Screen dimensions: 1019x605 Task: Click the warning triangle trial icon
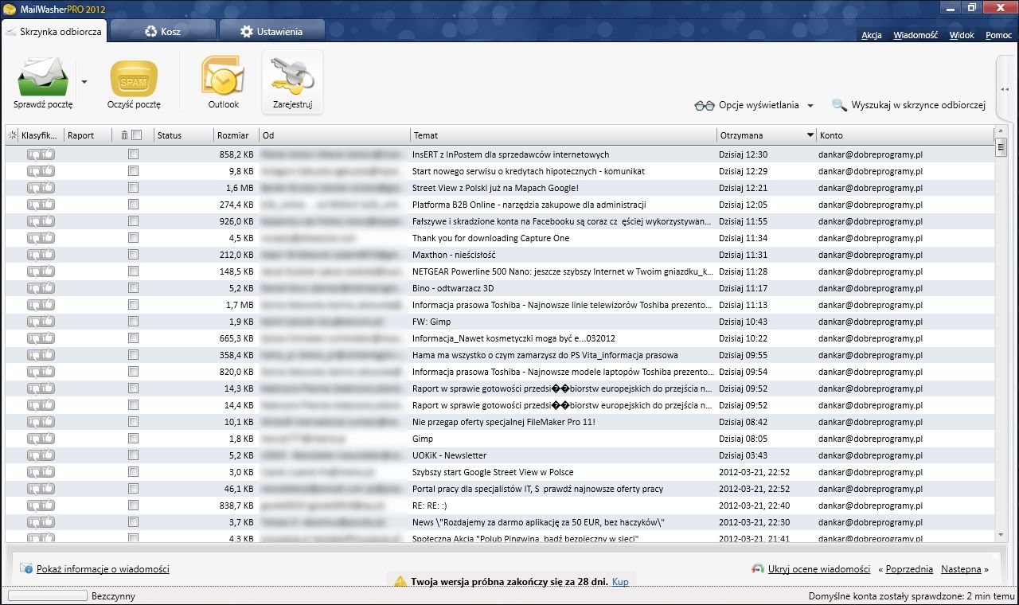click(400, 582)
